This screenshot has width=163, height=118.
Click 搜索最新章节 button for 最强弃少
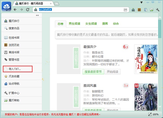pos(93,72)
